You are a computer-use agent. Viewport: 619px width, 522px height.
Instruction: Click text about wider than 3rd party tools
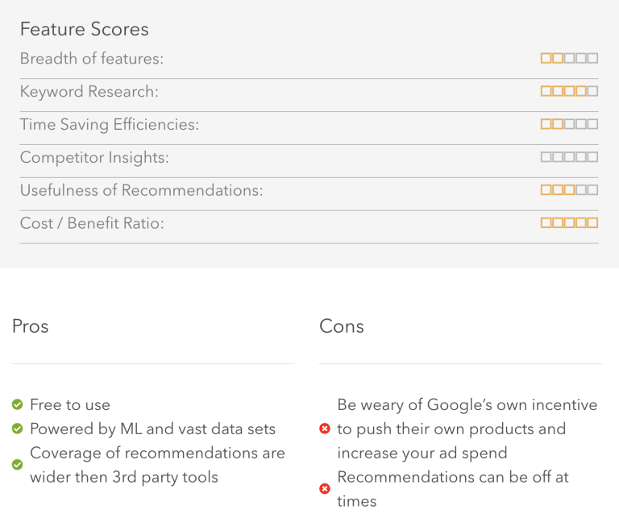tap(124, 477)
